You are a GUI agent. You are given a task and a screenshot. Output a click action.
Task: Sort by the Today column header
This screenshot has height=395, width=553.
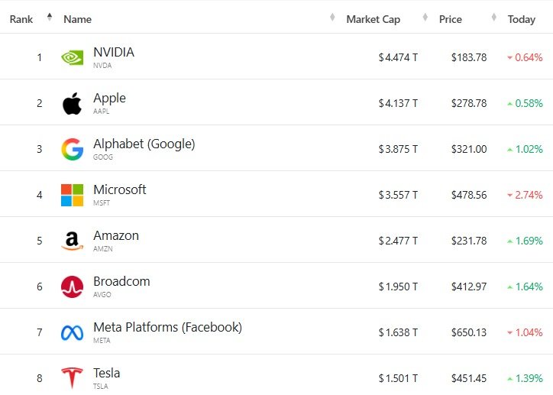coord(522,19)
